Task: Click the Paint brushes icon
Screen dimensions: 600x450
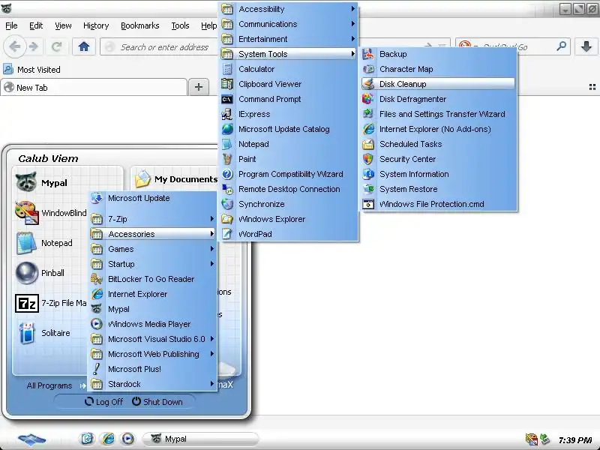Action: point(227,159)
